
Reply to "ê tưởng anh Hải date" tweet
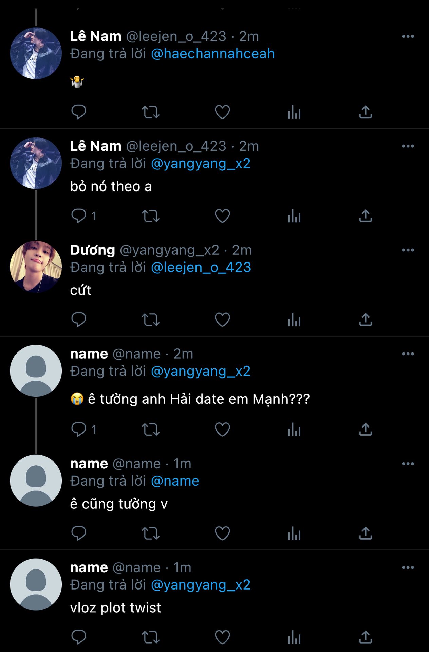coord(79,430)
